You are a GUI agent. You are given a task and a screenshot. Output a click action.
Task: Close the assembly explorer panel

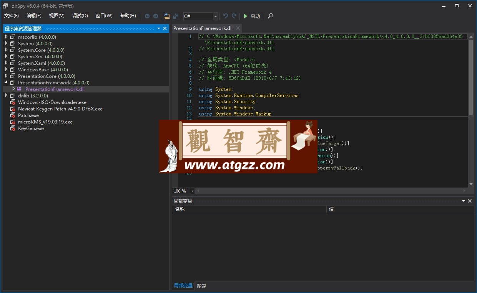coord(165,28)
